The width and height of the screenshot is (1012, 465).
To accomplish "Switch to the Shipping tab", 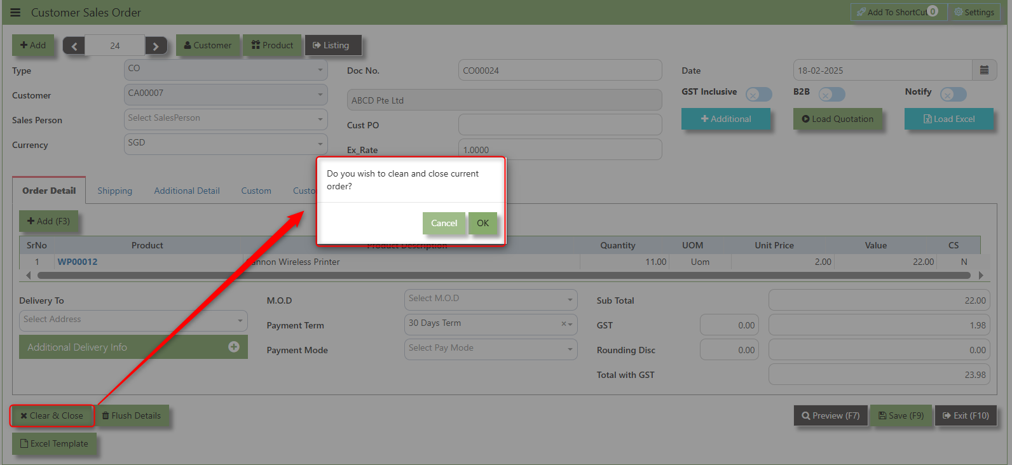I will pos(115,191).
